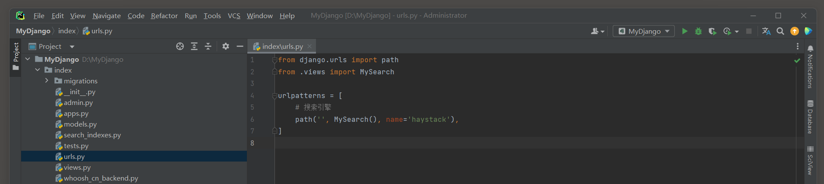Open the profiler run options arrow
The width and height of the screenshot is (824, 184).
pos(737,32)
